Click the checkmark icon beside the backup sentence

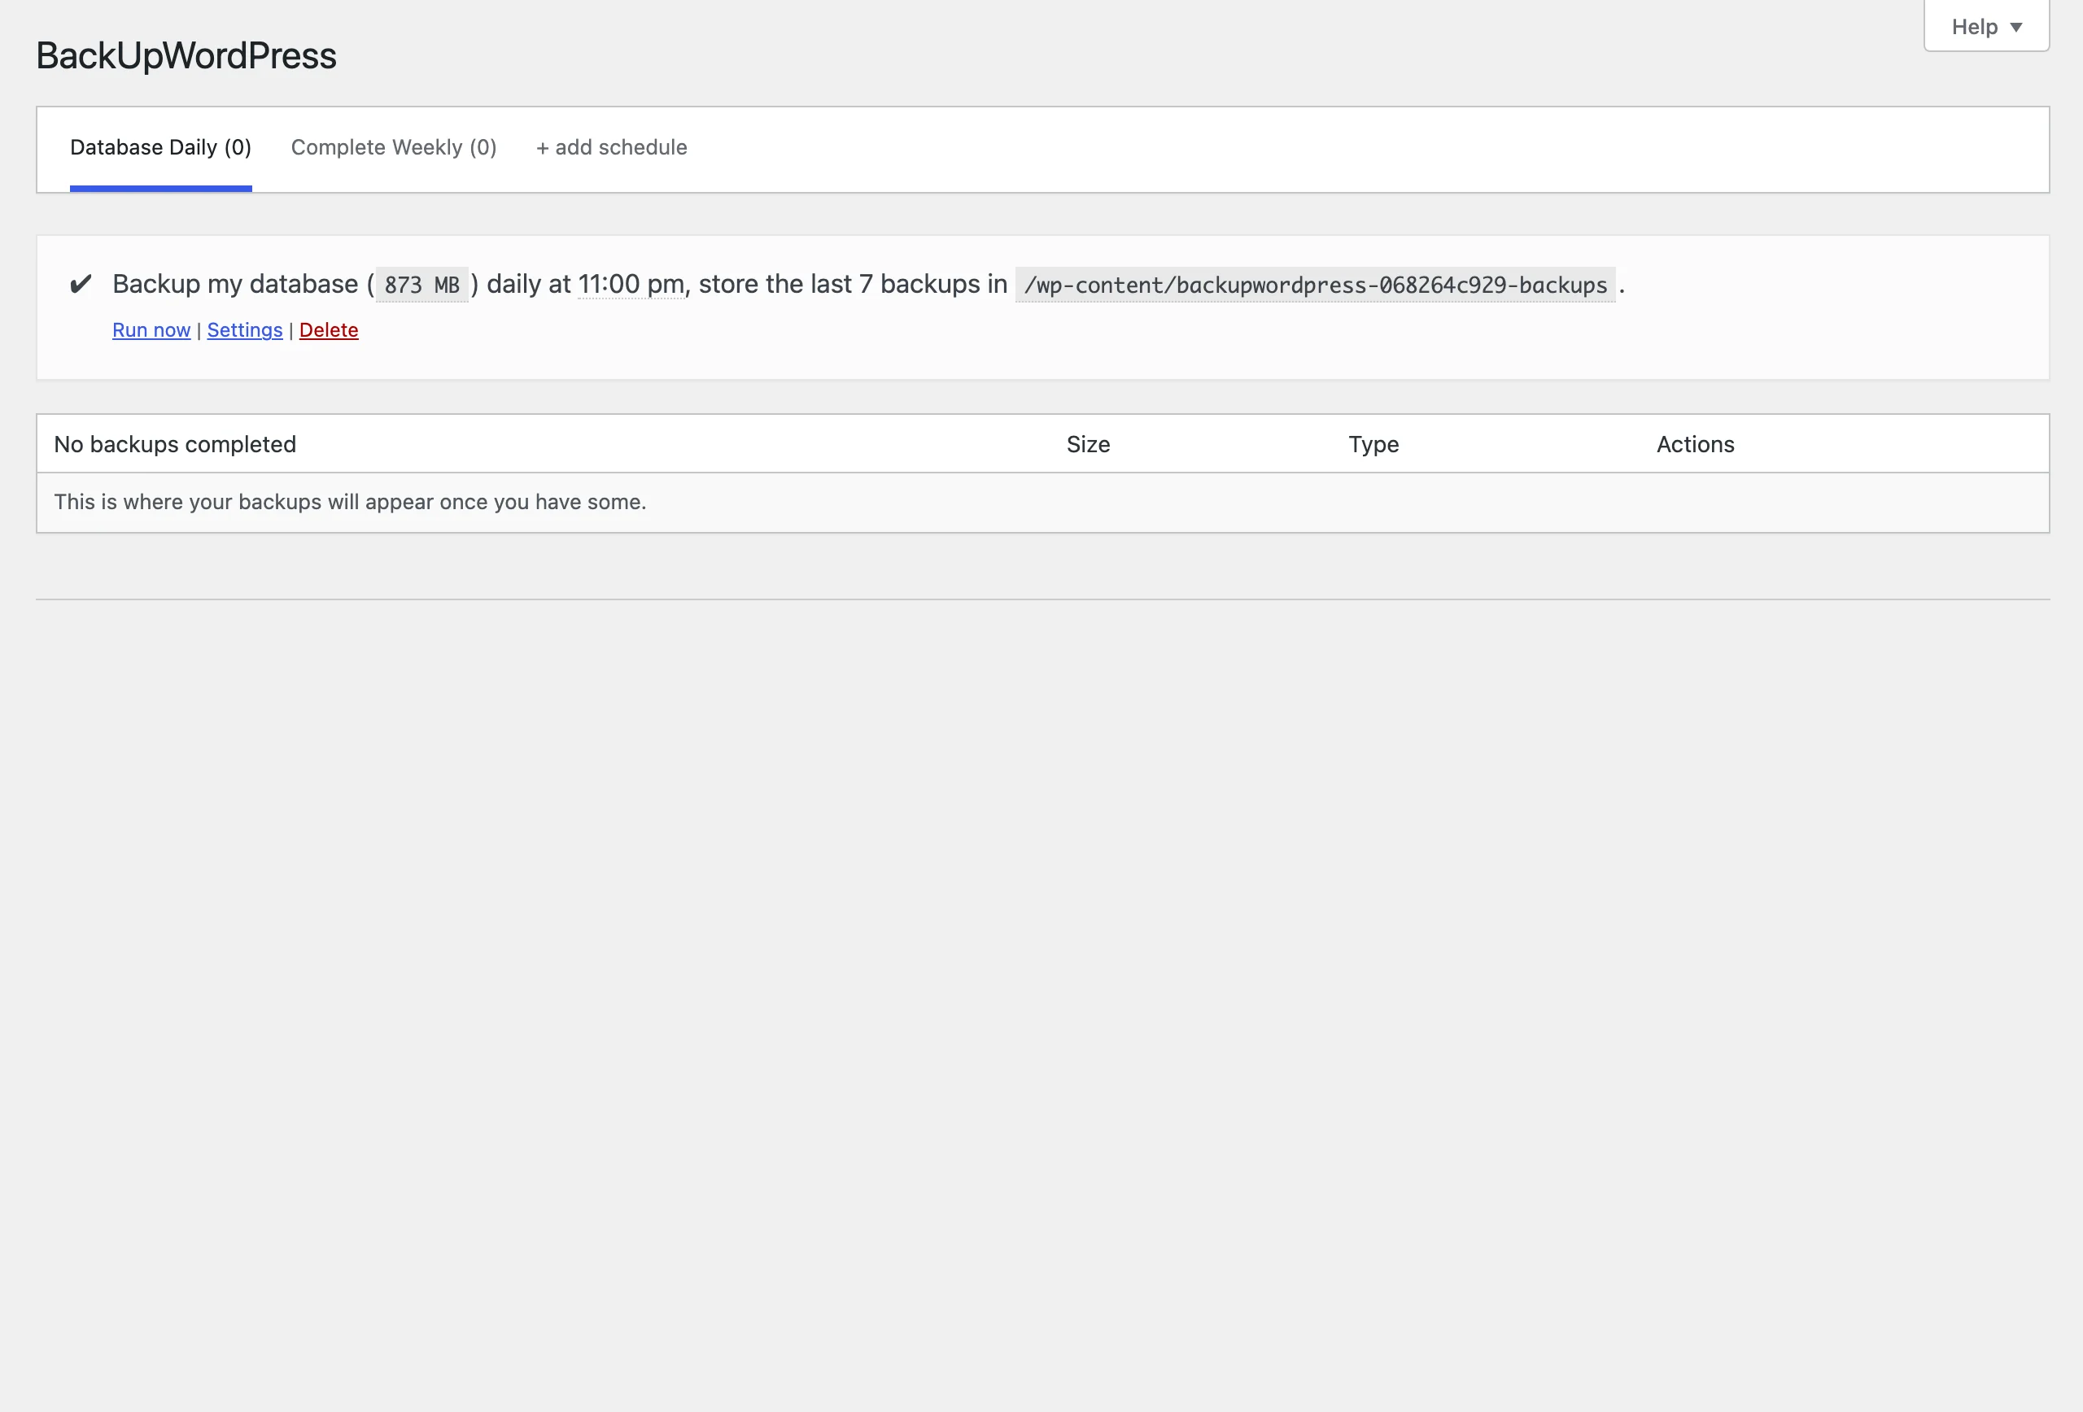tap(81, 284)
